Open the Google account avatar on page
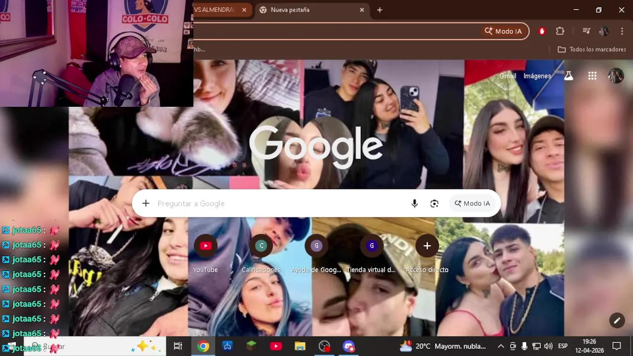This screenshot has height=356, width=633. 616,76
